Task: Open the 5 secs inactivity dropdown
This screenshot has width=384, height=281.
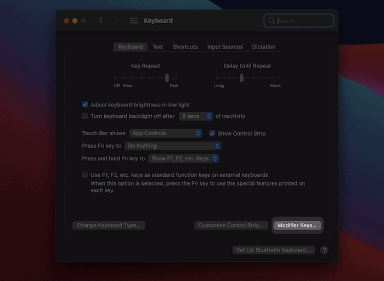Action: [196, 116]
